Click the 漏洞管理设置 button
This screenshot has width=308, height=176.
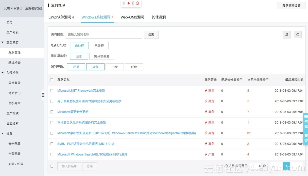click(292, 6)
